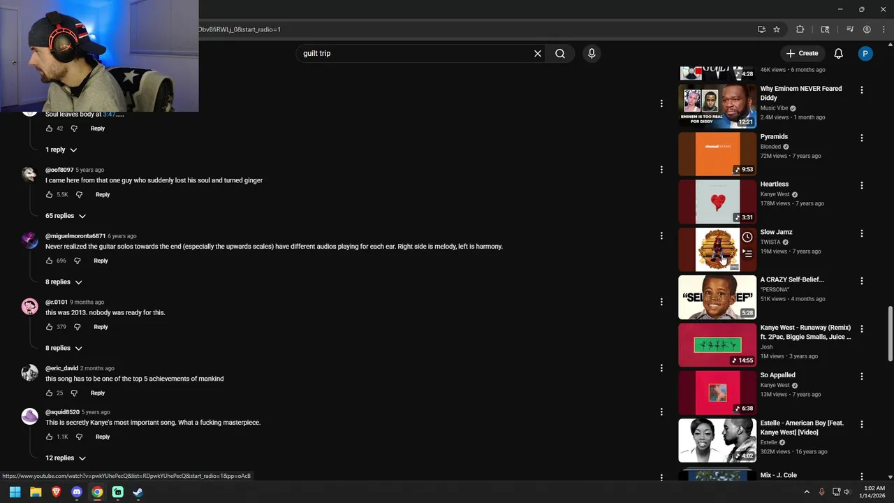
Task: Launch Brave browser from the taskbar
Action: coord(57,492)
